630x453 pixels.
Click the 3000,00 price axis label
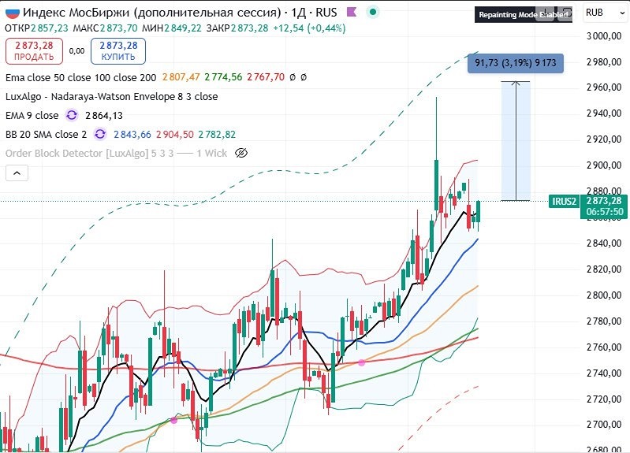[x=604, y=36]
